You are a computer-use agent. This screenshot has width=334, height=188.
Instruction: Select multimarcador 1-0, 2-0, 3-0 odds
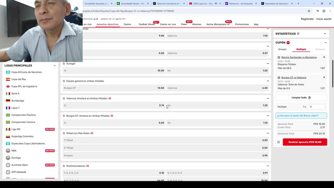114,173
